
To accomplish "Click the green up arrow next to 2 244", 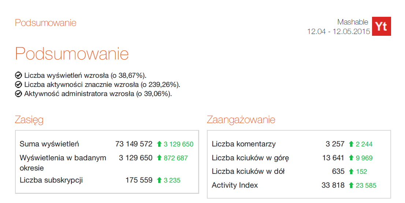I will pos(351,144).
